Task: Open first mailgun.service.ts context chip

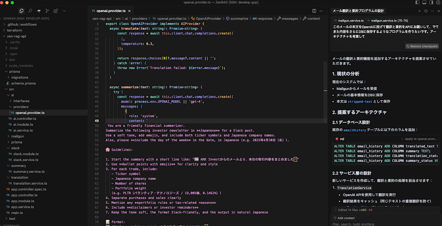Action: pos(349,21)
